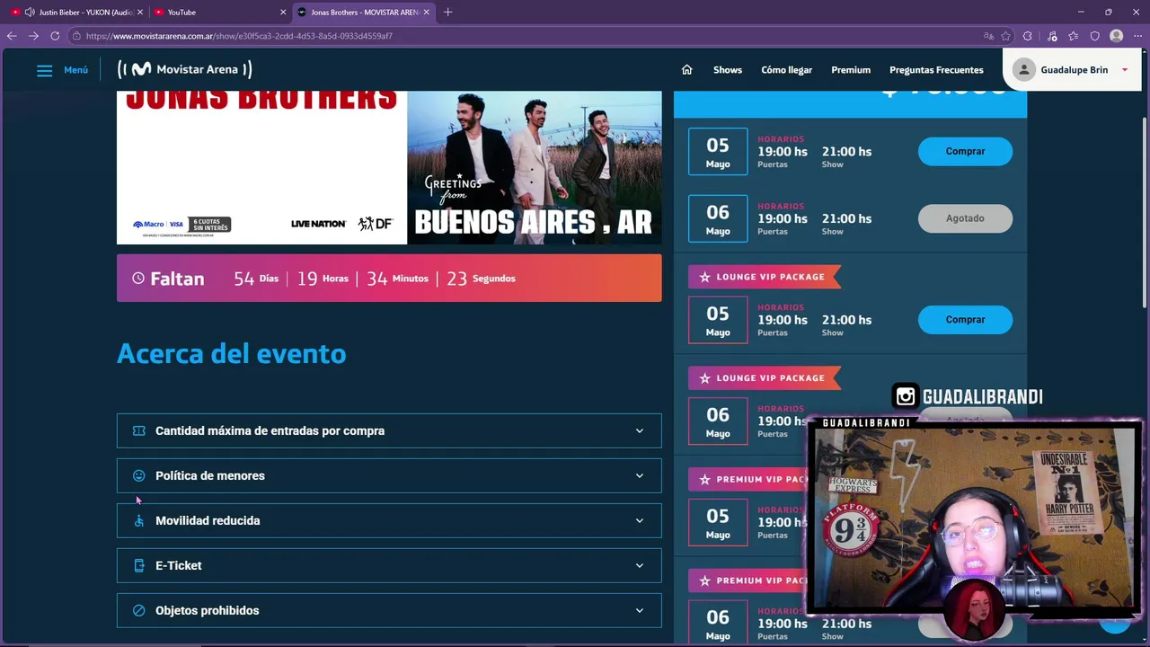The image size is (1150, 647).
Task: Buy the 05 Mayo Lounge VIP Package
Action: point(965,320)
